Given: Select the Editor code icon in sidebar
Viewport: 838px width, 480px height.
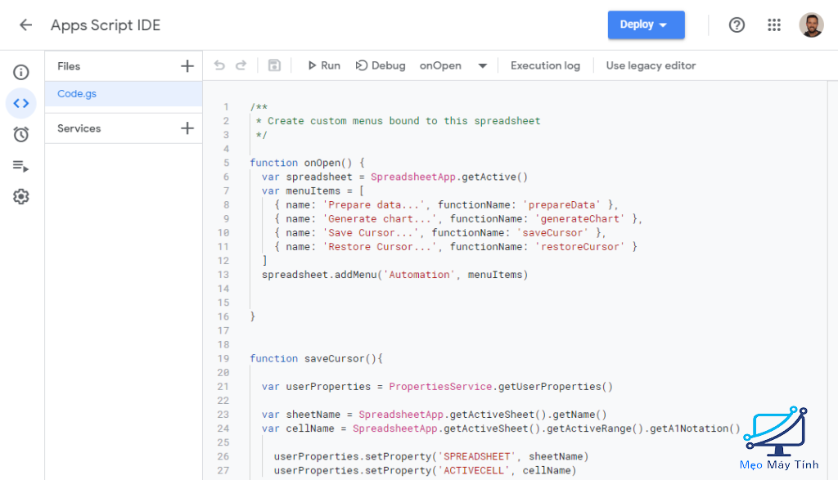Looking at the screenshot, I should 20,103.
